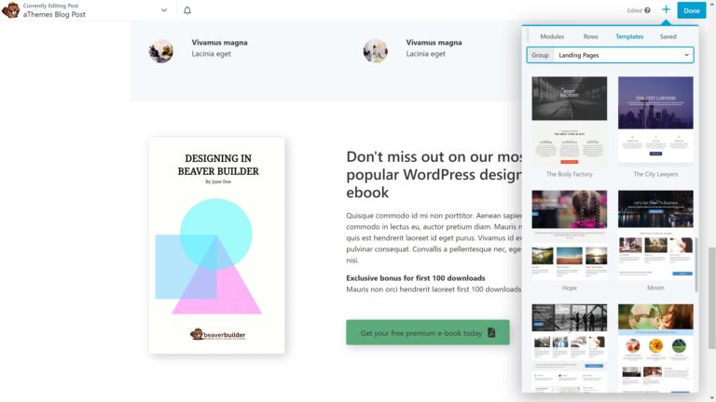Pick the flower circles template thumbnail
716x402 pixels.
655,347
